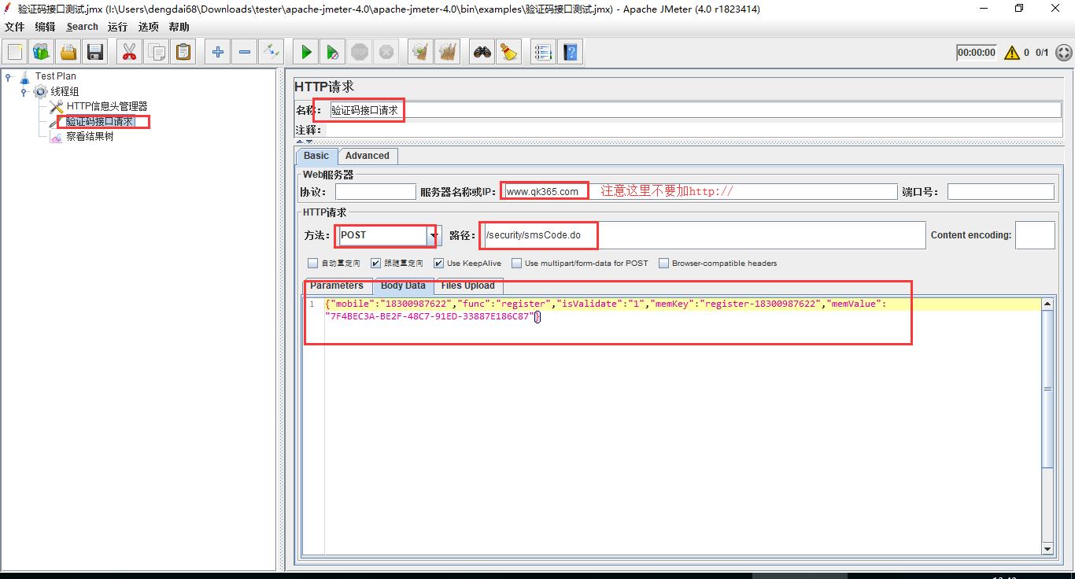Reset search with the brush icon
Viewport: 1075px width, 579px height.
[508, 52]
